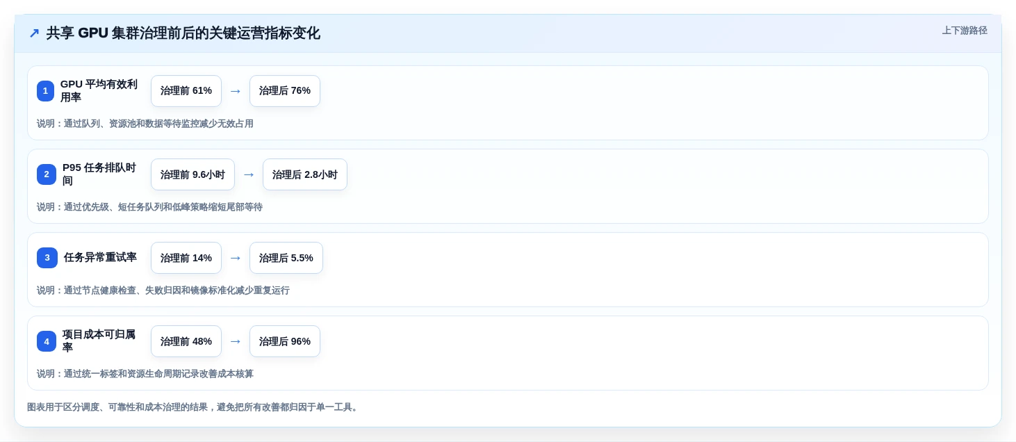Click the GPU 平均有效利用率 metric label

point(99,91)
